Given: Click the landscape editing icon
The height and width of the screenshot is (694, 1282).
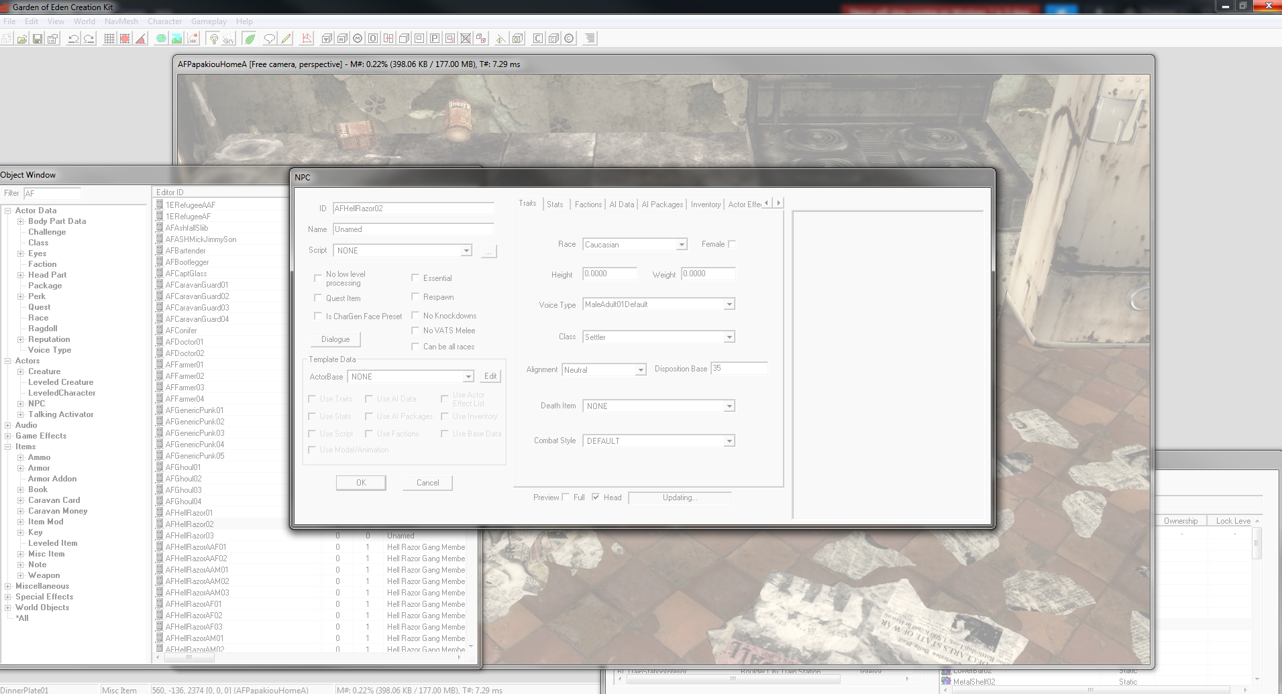Looking at the screenshot, I should [176, 39].
